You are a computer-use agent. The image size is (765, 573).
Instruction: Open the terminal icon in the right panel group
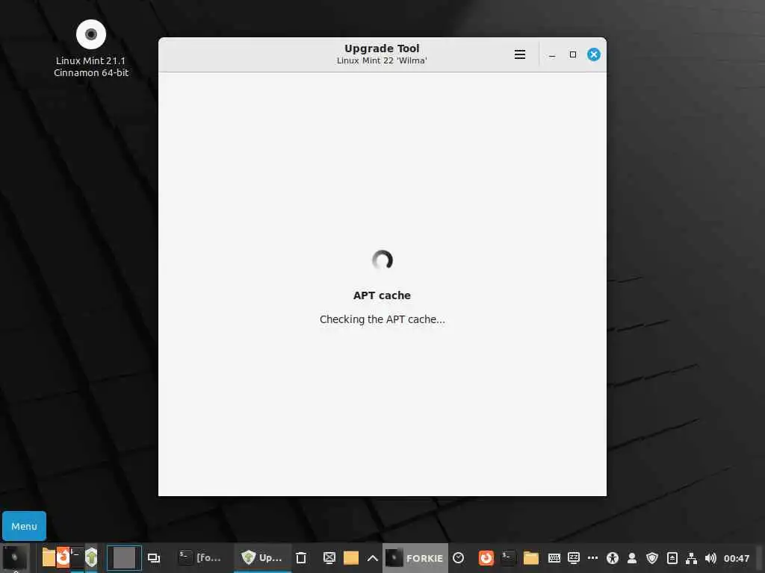pos(508,558)
